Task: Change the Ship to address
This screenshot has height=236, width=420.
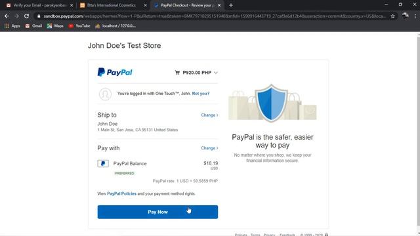Action: [209, 115]
